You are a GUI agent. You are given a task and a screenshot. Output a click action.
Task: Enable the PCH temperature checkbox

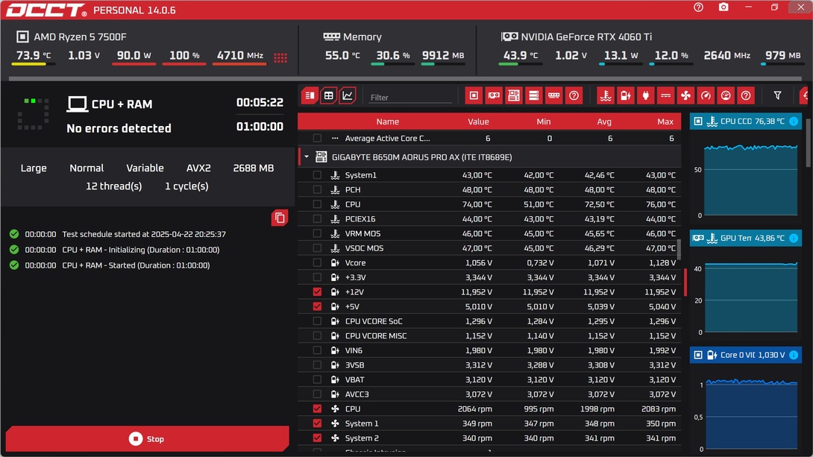click(x=317, y=189)
